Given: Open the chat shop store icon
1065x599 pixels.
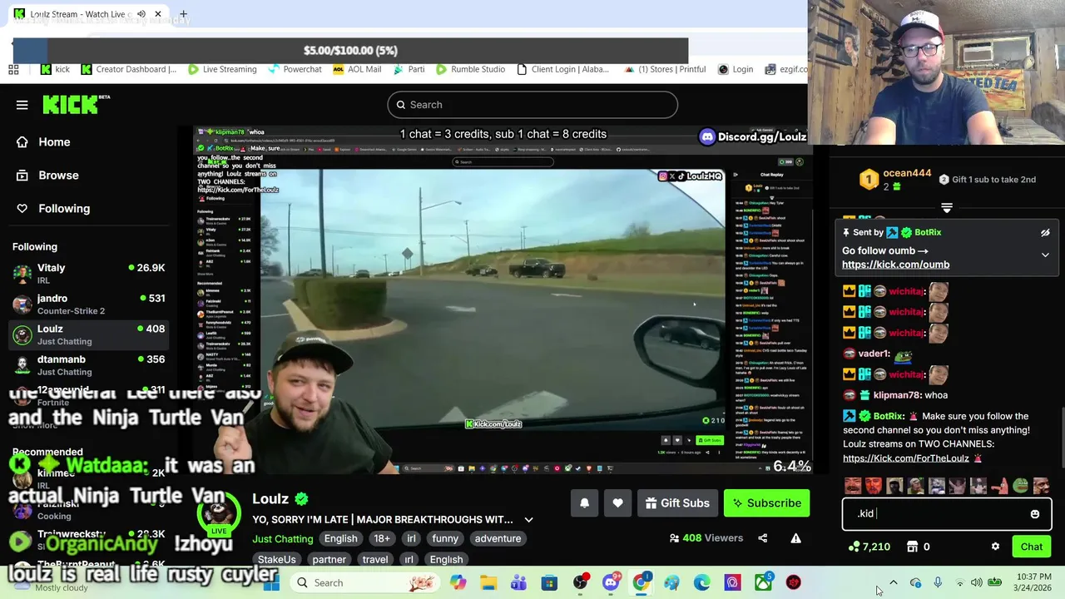Looking at the screenshot, I should click(x=912, y=547).
